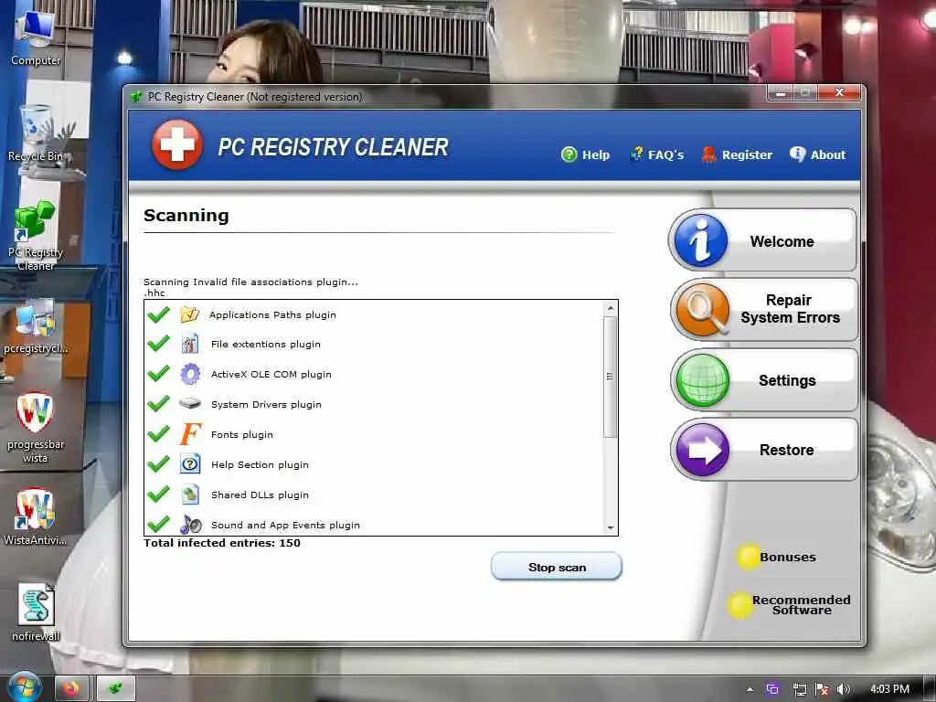Image resolution: width=936 pixels, height=702 pixels.
Task: Click PC Registry Cleaner taskbar button
Action: pos(116,688)
